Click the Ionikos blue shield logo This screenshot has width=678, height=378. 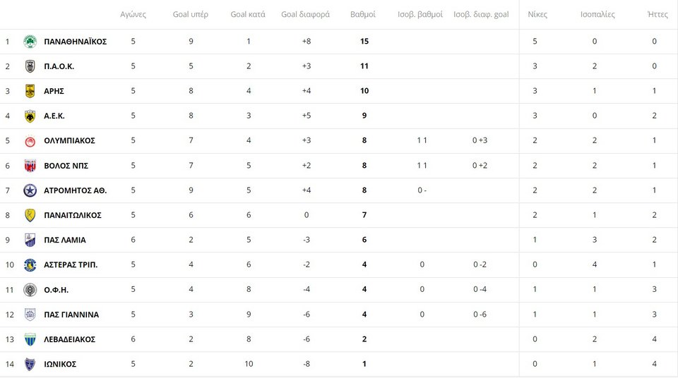point(30,364)
